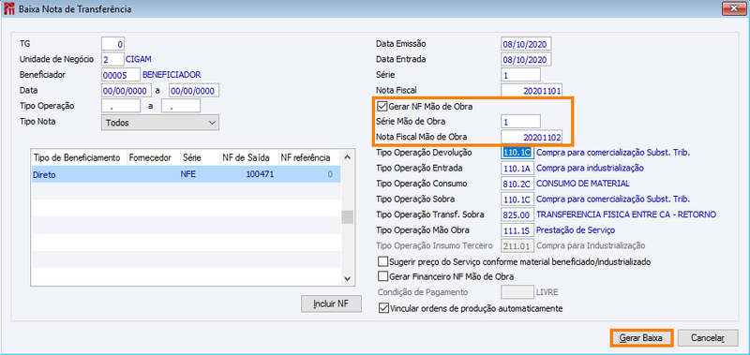Image resolution: width=750 pixels, height=355 pixels.
Task: Click the second Tipo Operação range field
Action: coord(181,106)
